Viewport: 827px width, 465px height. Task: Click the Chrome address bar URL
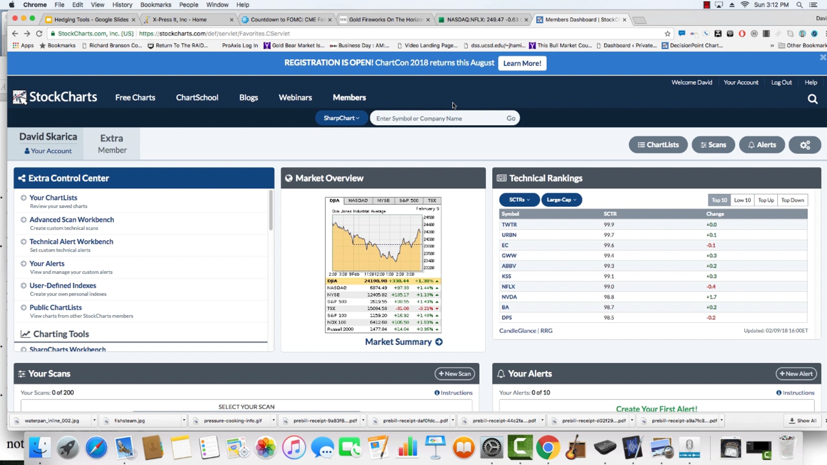coord(214,33)
